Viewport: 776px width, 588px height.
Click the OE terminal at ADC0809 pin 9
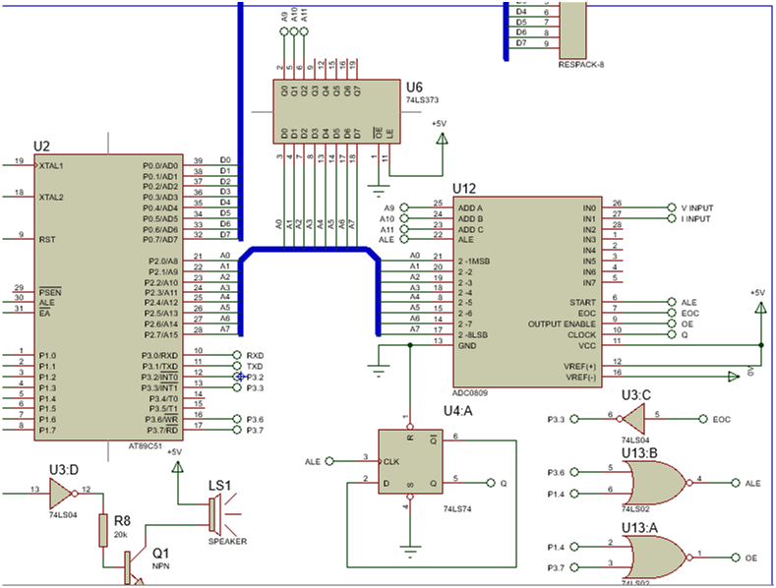[x=672, y=323]
